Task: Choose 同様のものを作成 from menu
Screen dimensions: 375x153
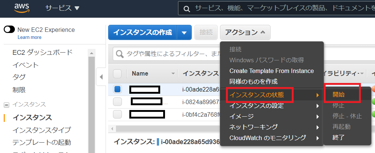Action: coord(253,82)
